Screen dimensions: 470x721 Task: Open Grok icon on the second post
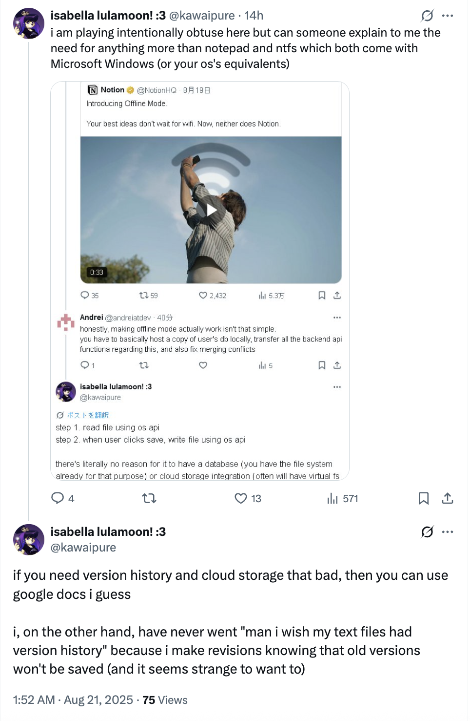point(427,532)
